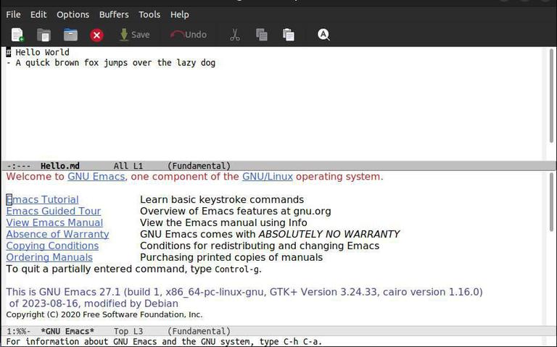Open the Options menu
This screenshot has width=557, height=347.
tap(73, 14)
